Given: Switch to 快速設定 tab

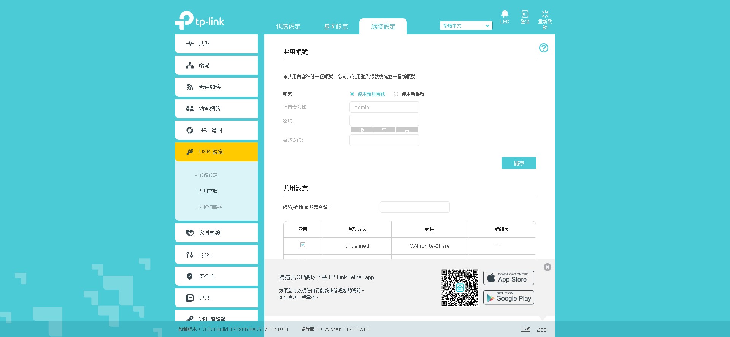Looking at the screenshot, I should (x=288, y=27).
